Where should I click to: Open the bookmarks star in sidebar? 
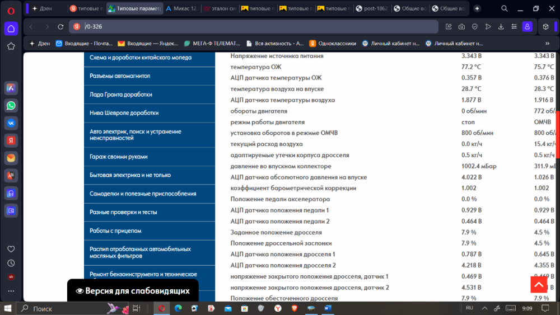[11, 46]
